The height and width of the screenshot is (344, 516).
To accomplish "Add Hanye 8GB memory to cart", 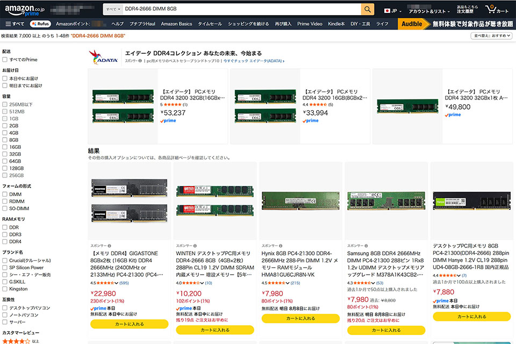I will (x=471, y=317).
